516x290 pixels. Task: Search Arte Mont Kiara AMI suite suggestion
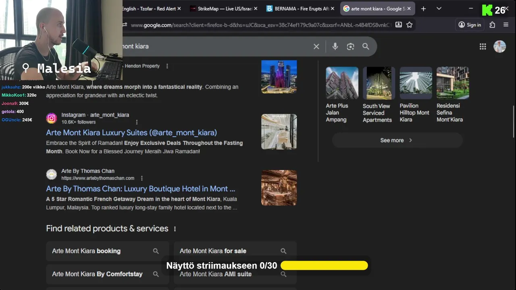[x=235, y=274]
